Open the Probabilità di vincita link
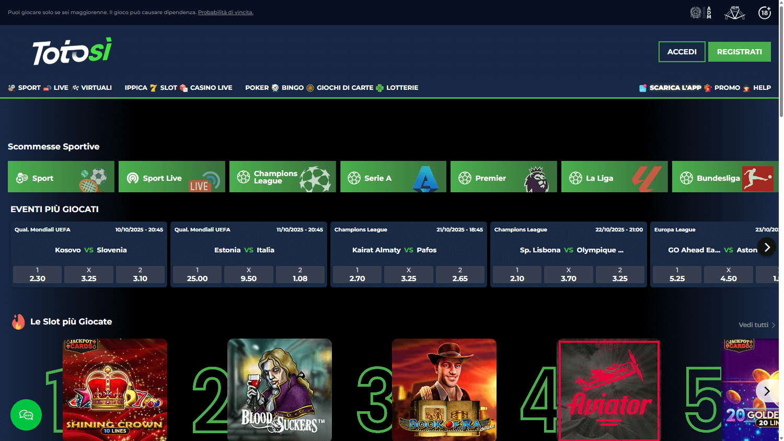This screenshot has width=784, height=441. click(225, 12)
